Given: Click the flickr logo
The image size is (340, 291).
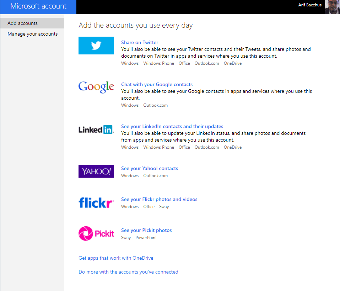Looking at the screenshot, I should (96, 203).
